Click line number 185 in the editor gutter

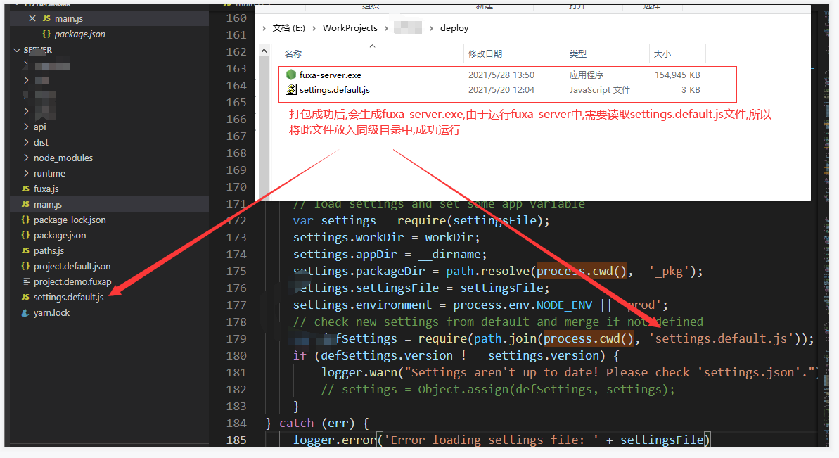pos(236,440)
